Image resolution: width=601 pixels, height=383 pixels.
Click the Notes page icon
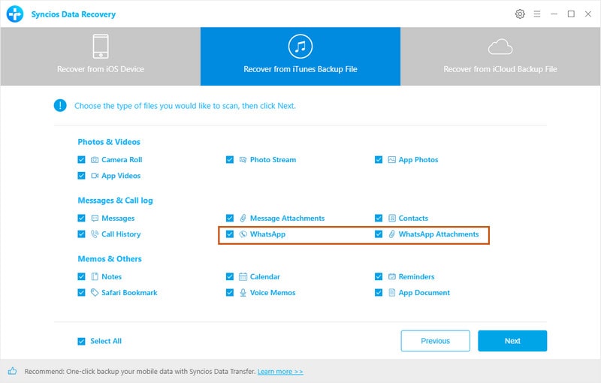pos(95,276)
